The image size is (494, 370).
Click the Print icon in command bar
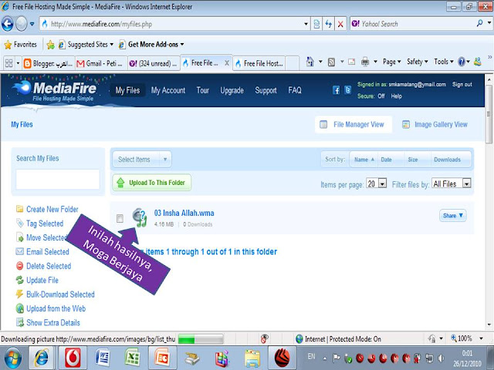pos(365,62)
